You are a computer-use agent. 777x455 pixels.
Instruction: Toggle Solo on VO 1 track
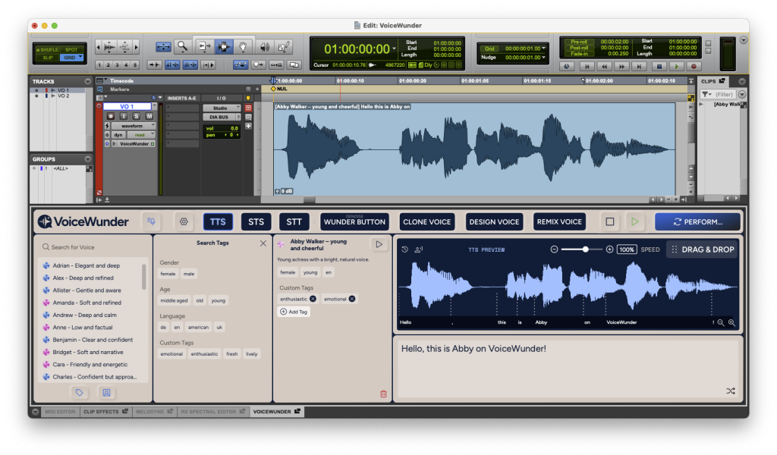pyautogui.click(x=137, y=116)
